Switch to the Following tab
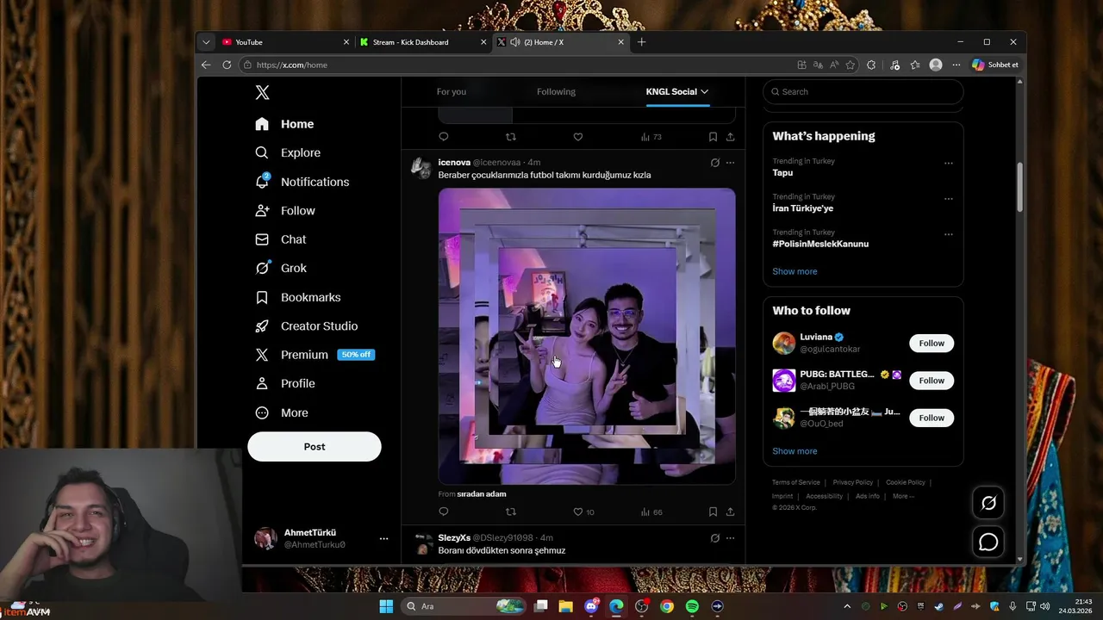Screen dimensions: 1103x620 pyautogui.click(x=556, y=91)
